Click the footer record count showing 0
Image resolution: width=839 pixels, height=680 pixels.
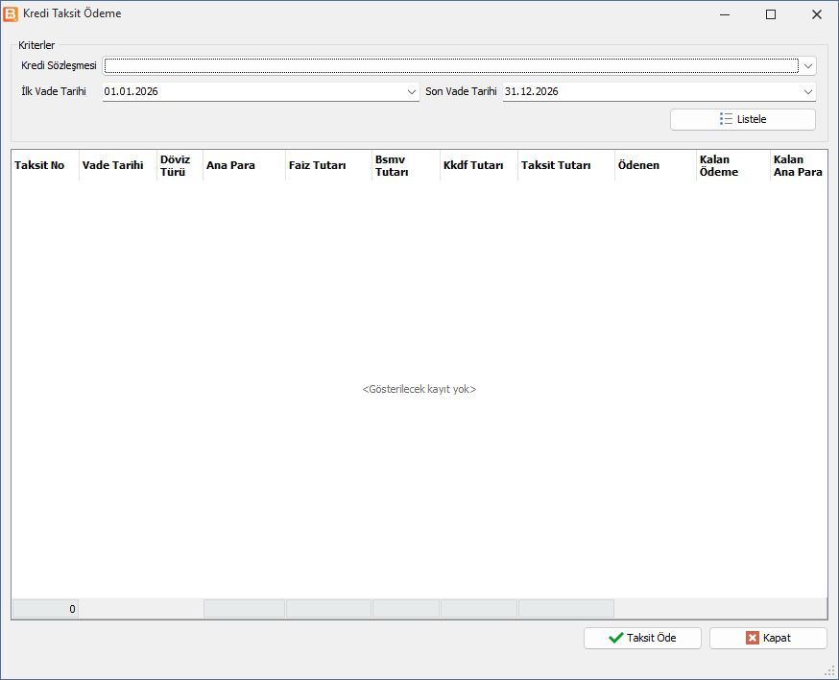pyautogui.click(x=45, y=609)
